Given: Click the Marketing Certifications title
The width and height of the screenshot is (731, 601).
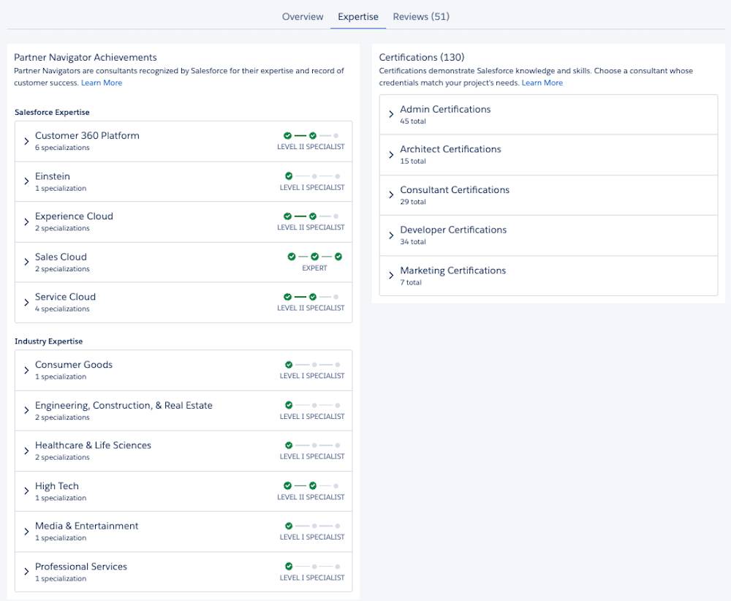Looking at the screenshot, I should pos(452,271).
